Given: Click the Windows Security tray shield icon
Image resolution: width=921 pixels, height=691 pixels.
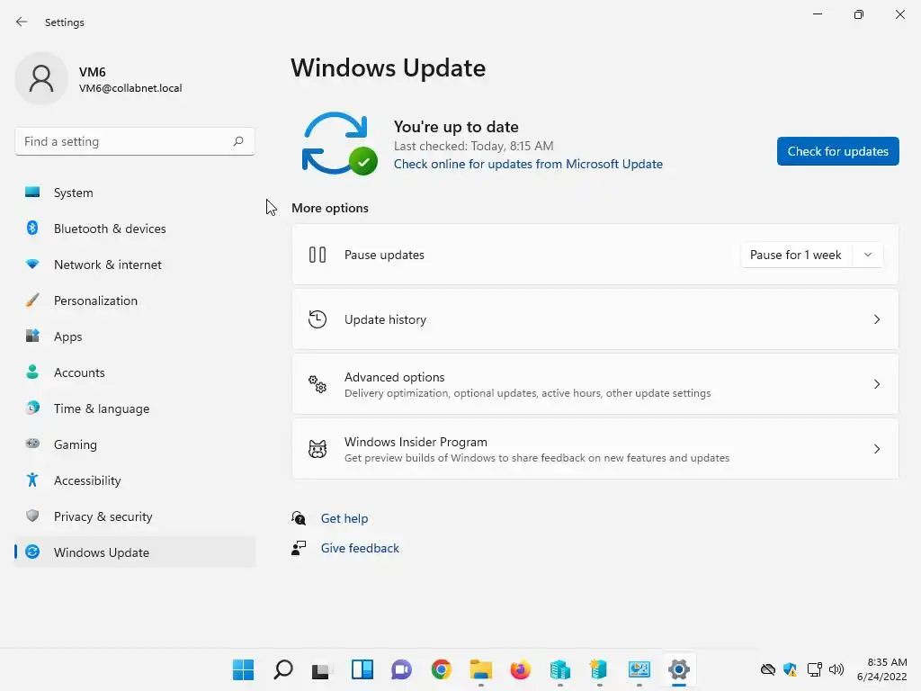Looking at the screenshot, I should [790, 669].
